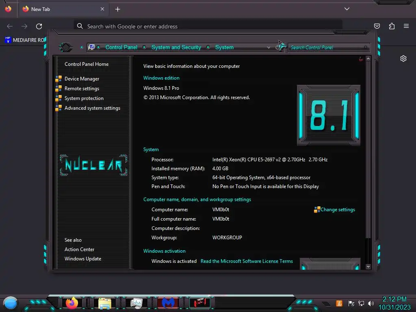Close the New Tab tab in Firefox

click(102, 9)
